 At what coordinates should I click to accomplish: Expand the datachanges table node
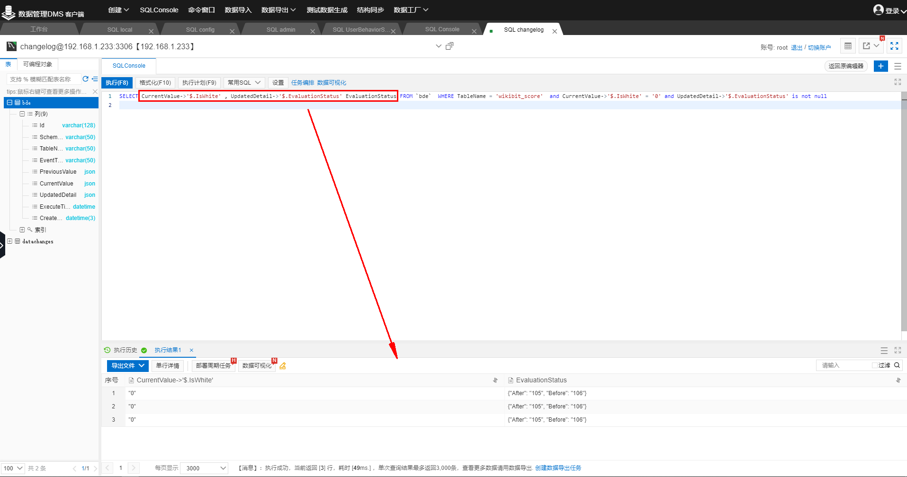(9, 241)
